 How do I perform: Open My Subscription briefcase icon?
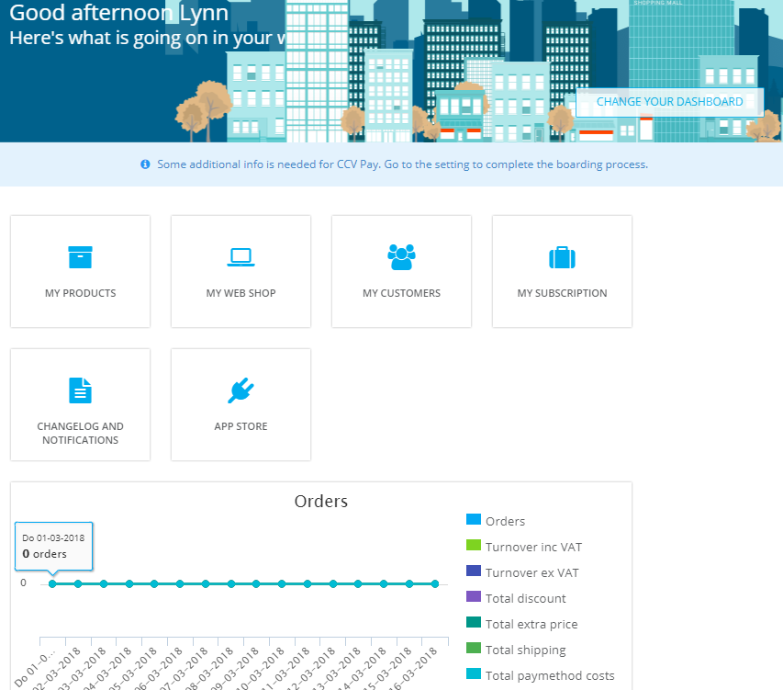562,257
